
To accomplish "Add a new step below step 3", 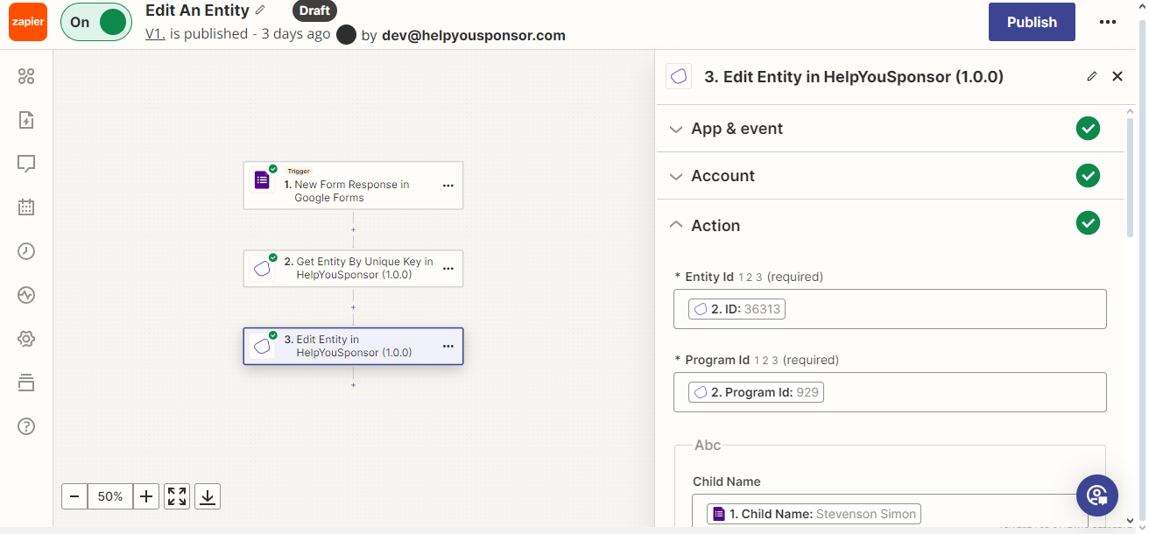I will pyautogui.click(x=353, y=385).
